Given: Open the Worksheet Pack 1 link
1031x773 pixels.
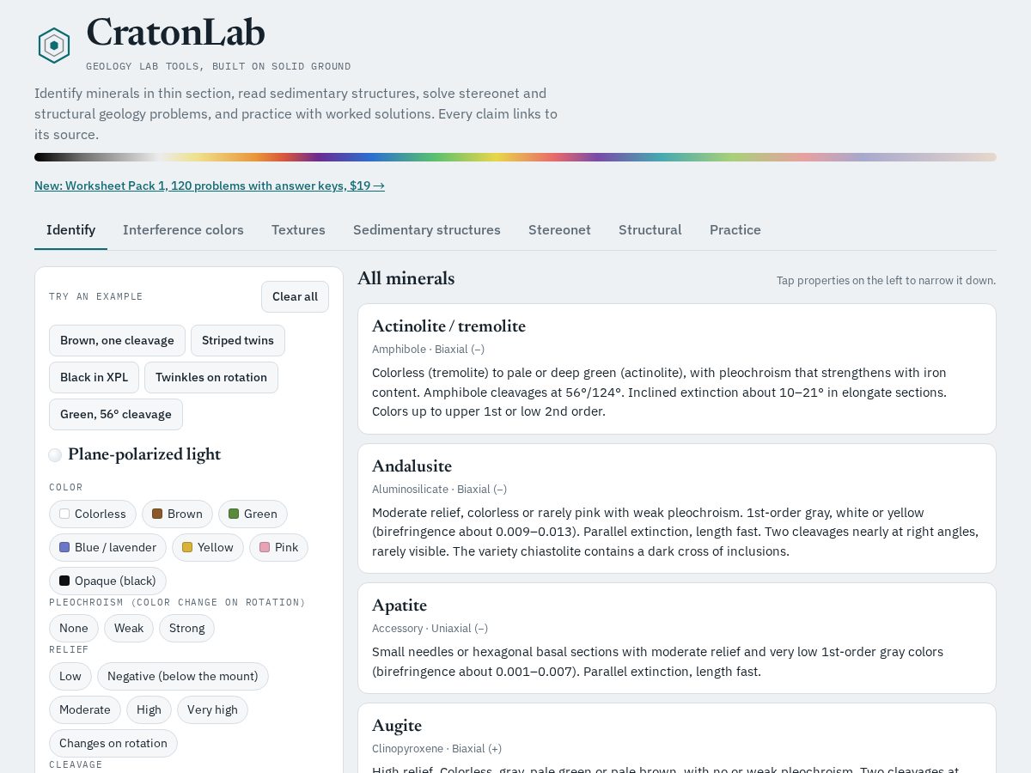Looking at the screenshot, I should (210, 186).
